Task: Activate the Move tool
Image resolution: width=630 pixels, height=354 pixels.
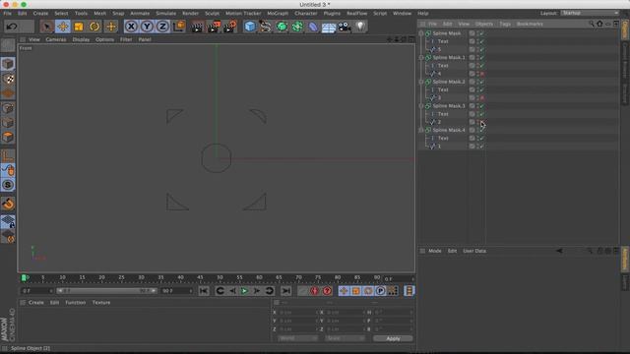Action: click(63, 27)
